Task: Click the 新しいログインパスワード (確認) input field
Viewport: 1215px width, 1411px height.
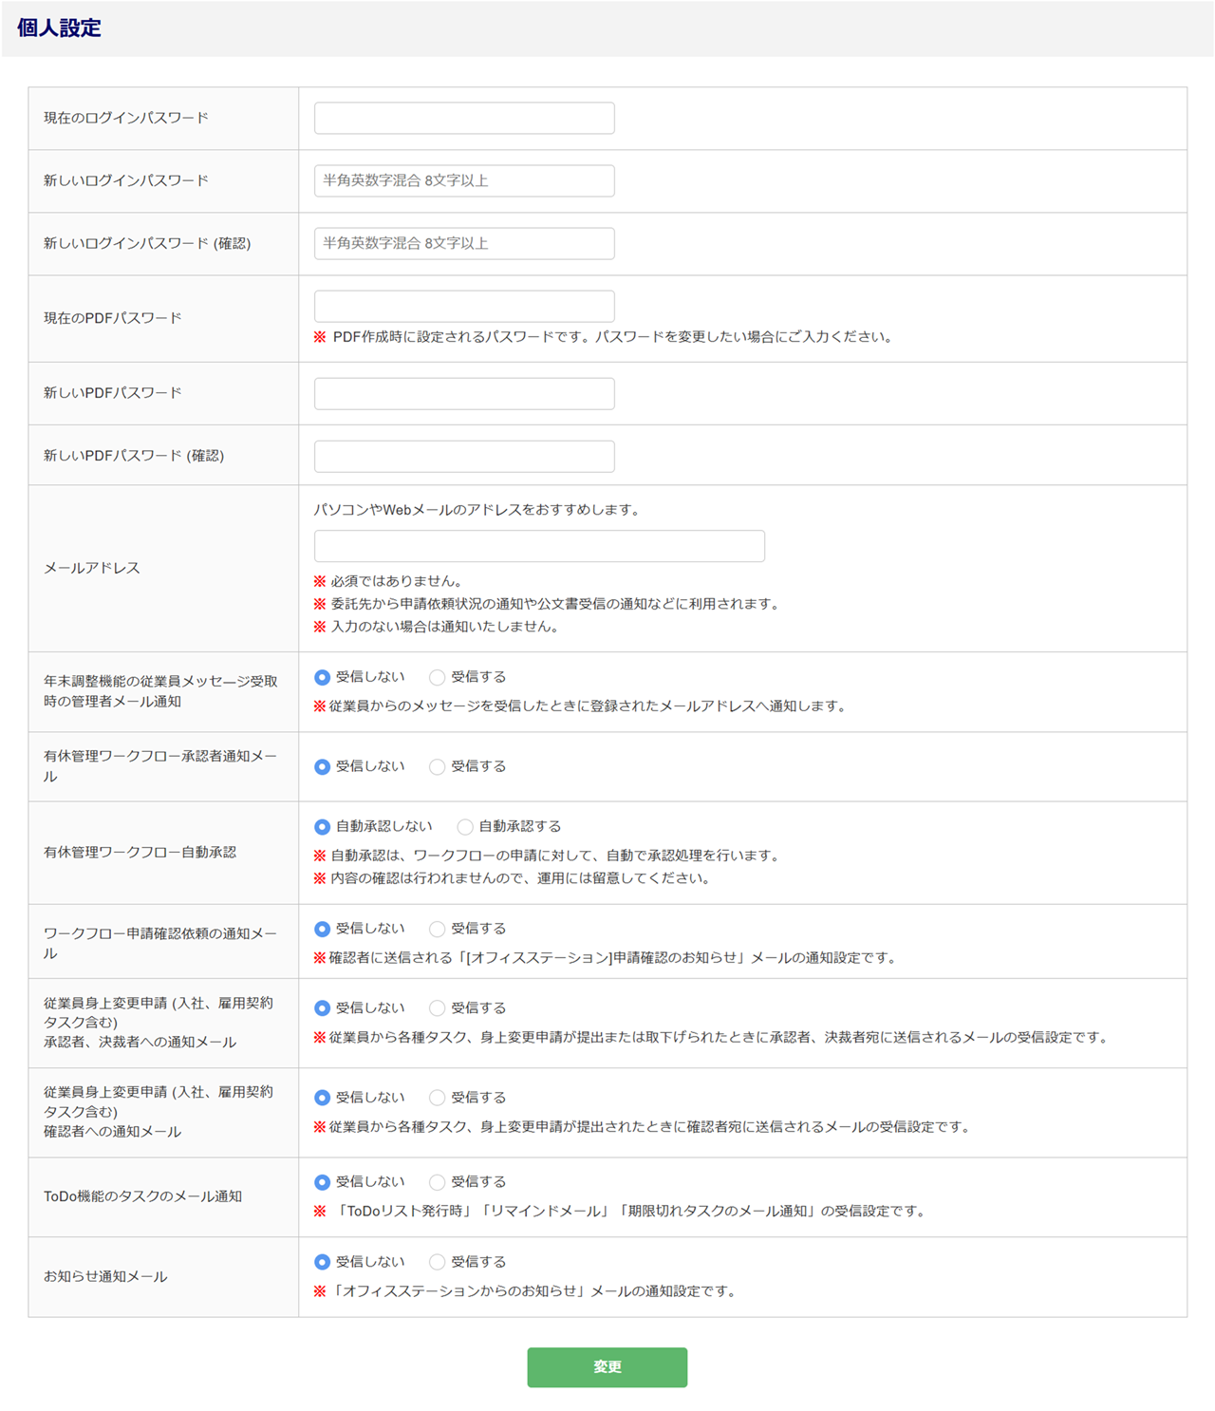Action: [x=464, y=244]
